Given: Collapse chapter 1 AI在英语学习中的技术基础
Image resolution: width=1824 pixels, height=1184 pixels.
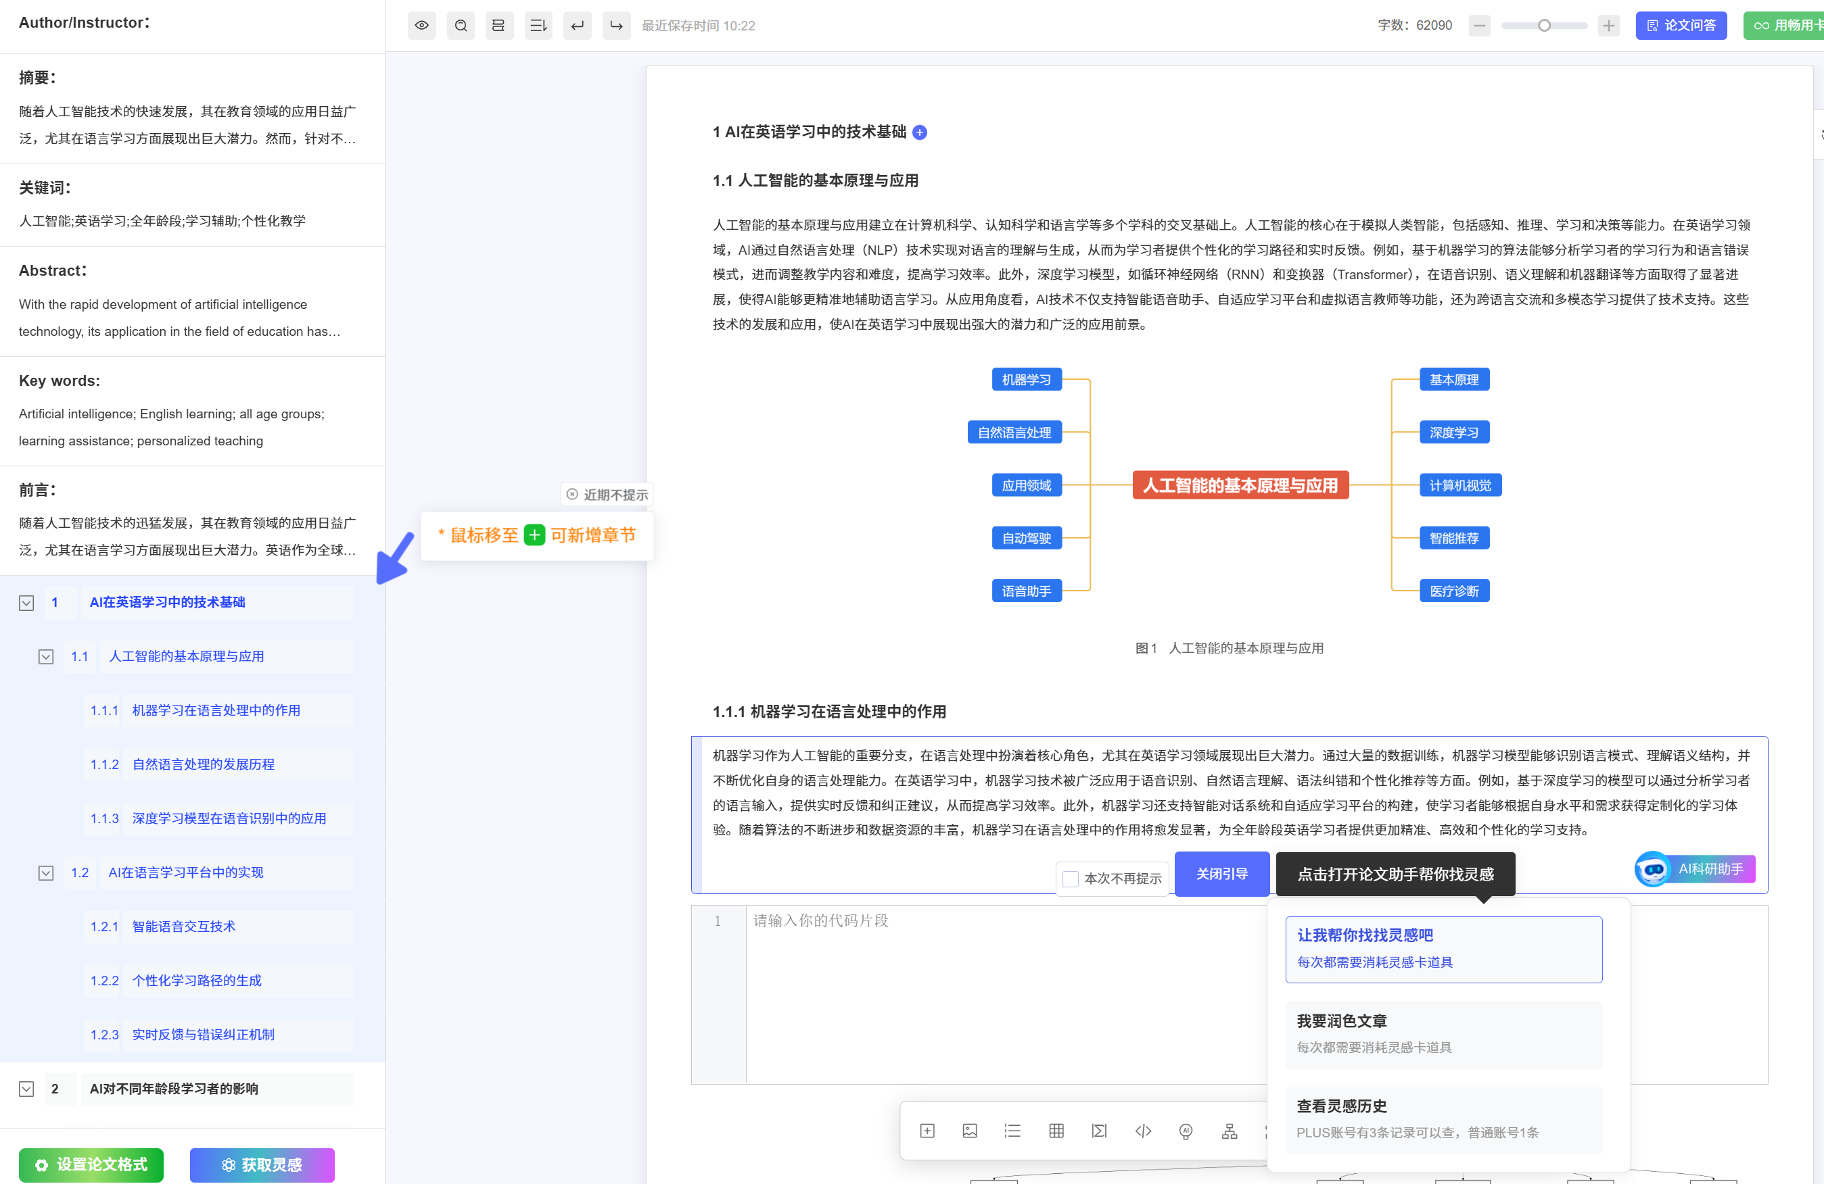Looking at the screenshot, I should pyautogui.click(x=26, y=603).
